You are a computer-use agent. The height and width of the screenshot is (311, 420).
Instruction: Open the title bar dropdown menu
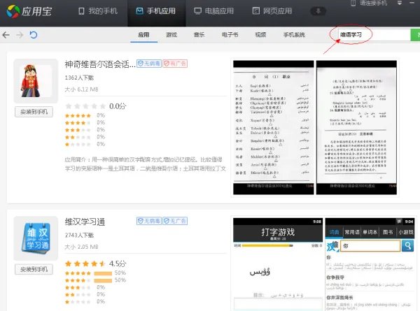coord(400,3)
